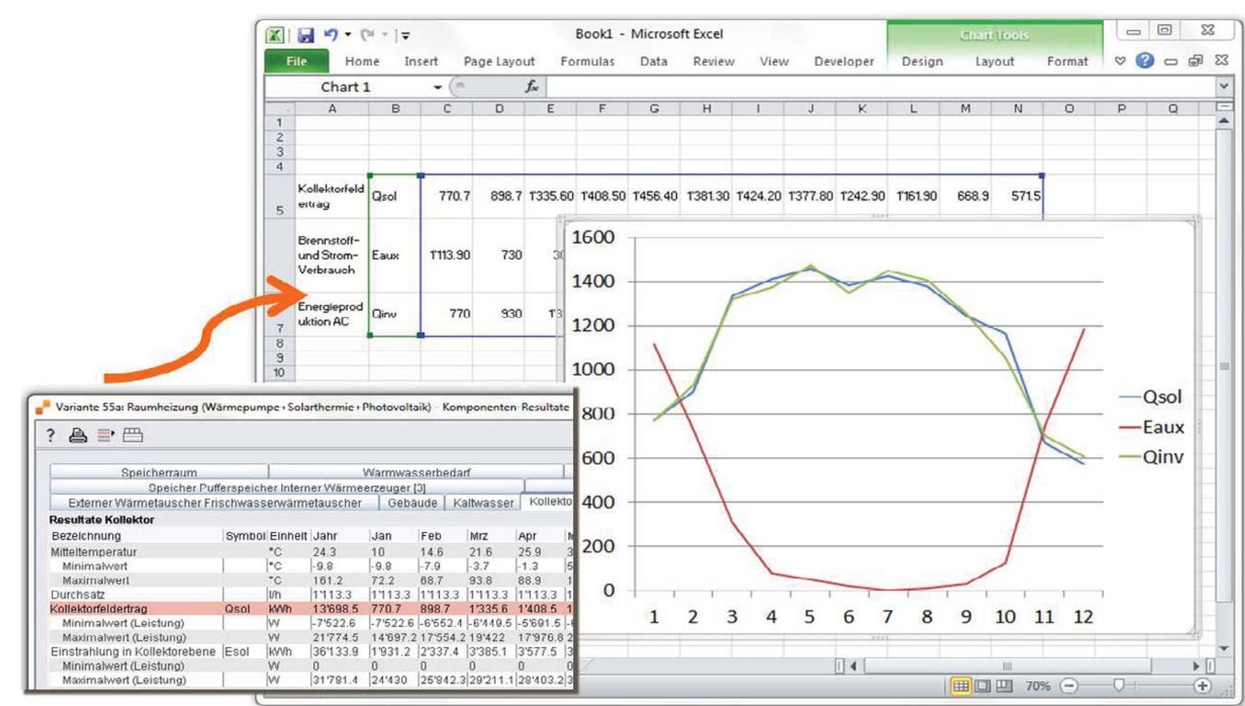Select row header 5
Image resolution: width=1245 pixels, height=706 pixels.
point(279,196)
